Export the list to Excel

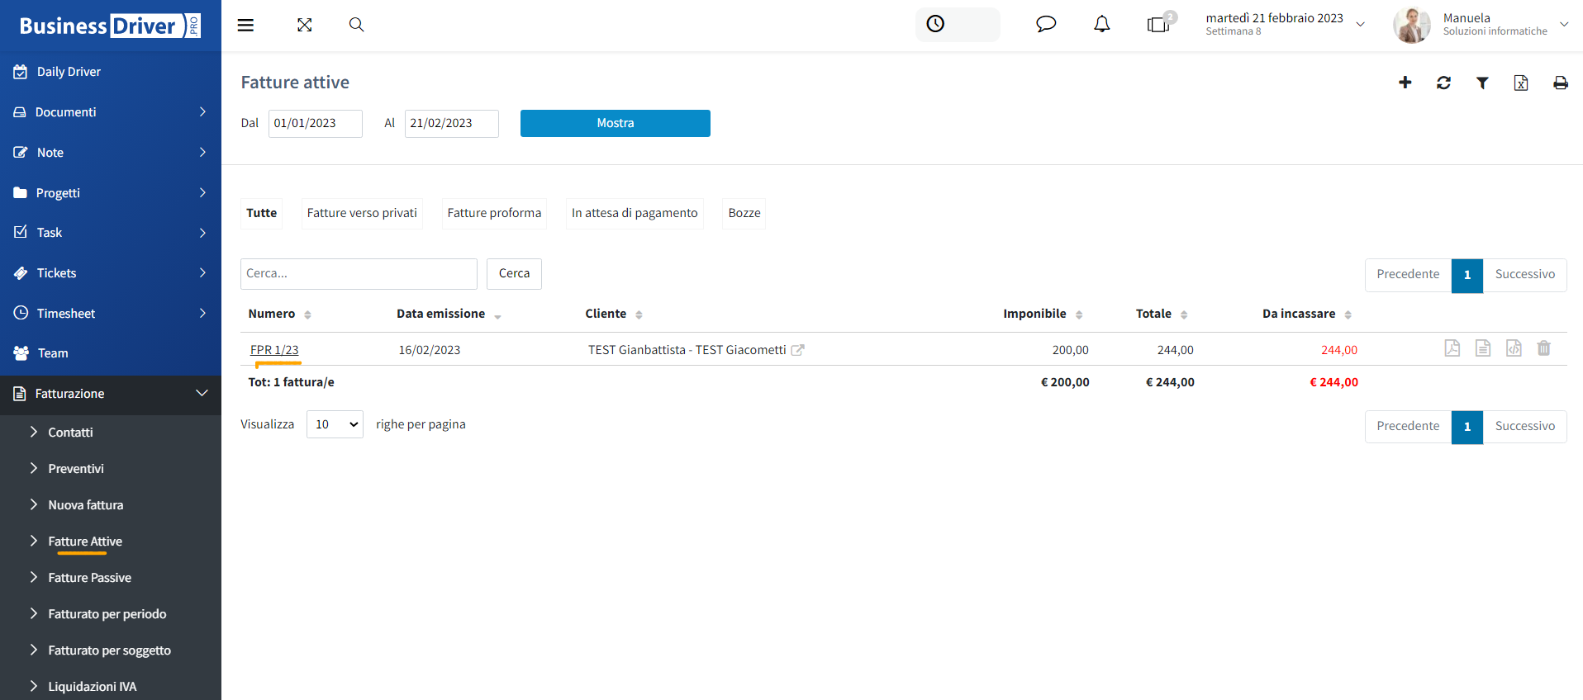pyautogui.click(x=1521, y=83)
